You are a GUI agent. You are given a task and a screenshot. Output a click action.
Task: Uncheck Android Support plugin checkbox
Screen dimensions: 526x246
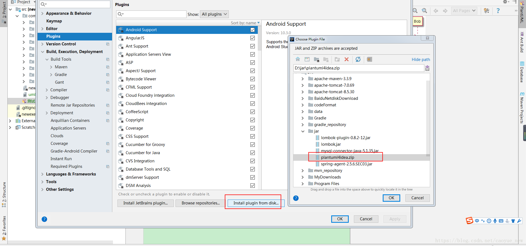point(253,30)
